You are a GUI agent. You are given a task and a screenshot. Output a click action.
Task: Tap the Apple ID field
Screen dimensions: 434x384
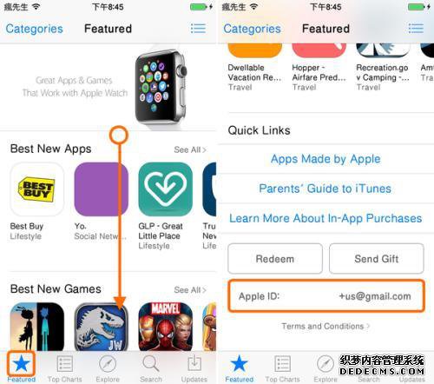pyautogui.click(x=326, y=295)
